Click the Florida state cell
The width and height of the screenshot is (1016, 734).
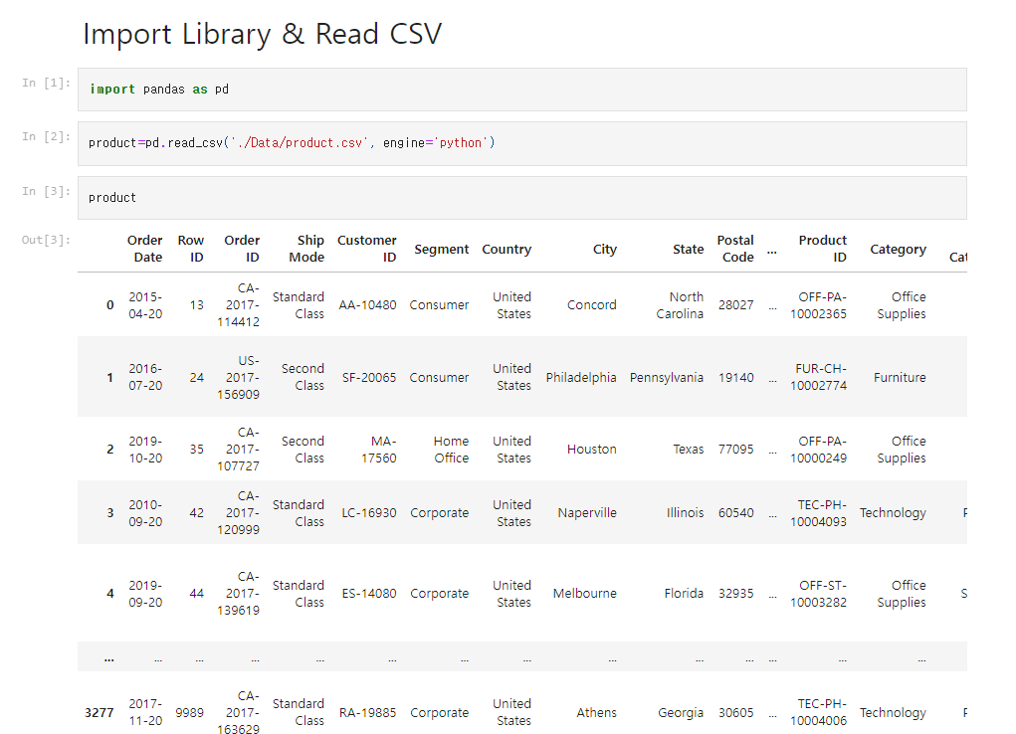point(684,594)
